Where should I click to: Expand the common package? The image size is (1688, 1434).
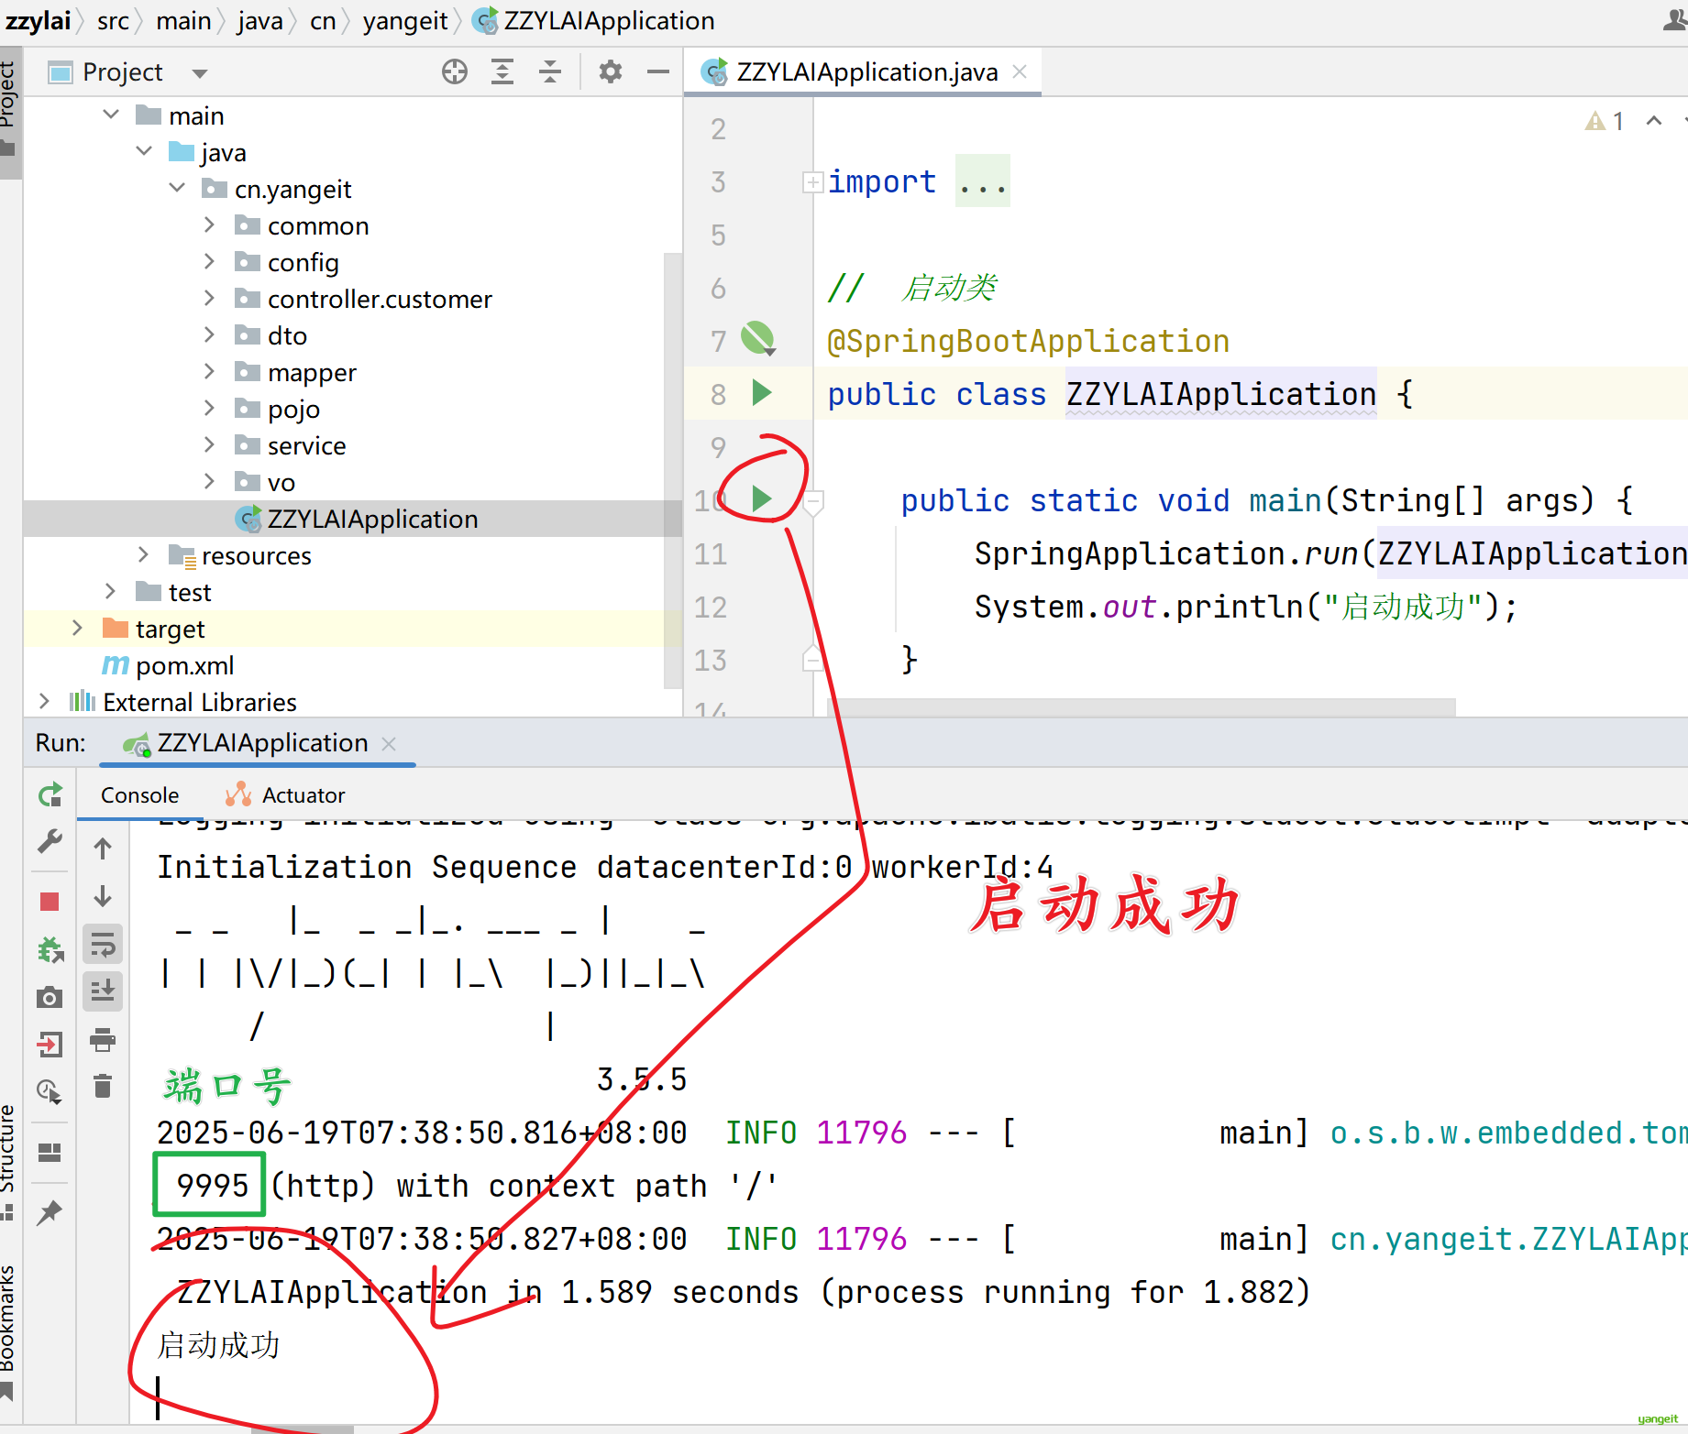pos(209,224)
